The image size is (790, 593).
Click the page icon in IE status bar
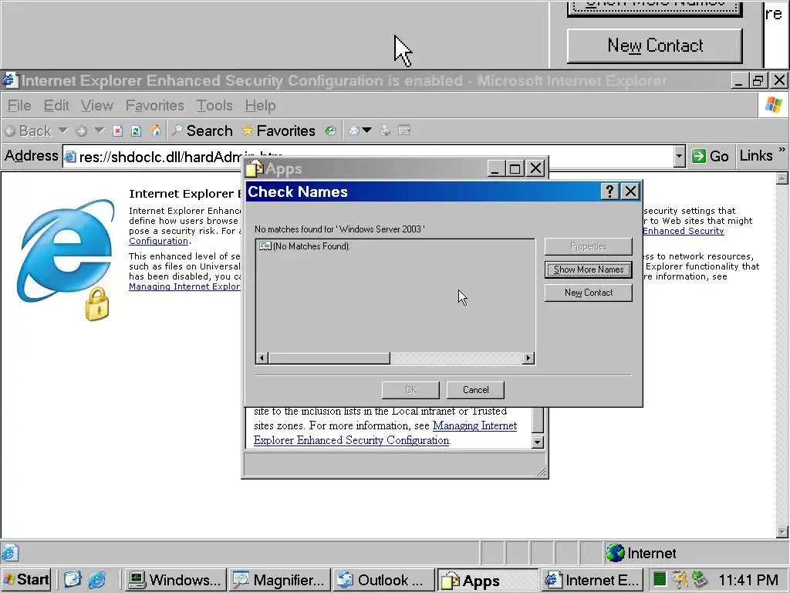[11, 553]
